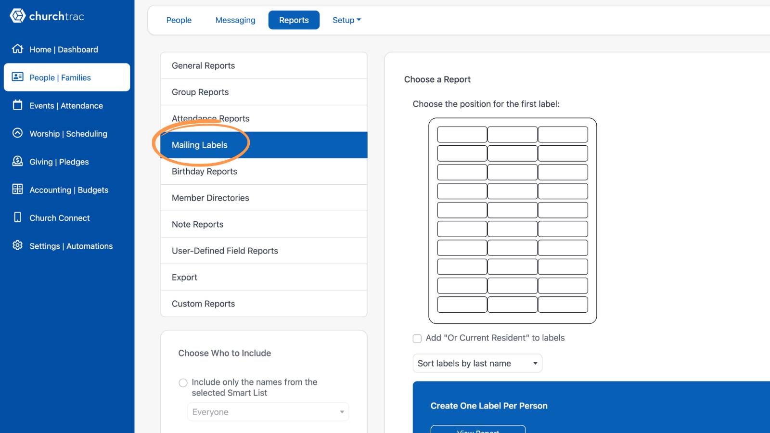Open User-Defined Field Reports category
The width and height of the screenshot is (770, 433).
(x=264, y=251)
